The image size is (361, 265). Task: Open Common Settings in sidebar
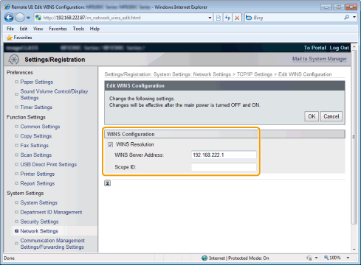40,127
